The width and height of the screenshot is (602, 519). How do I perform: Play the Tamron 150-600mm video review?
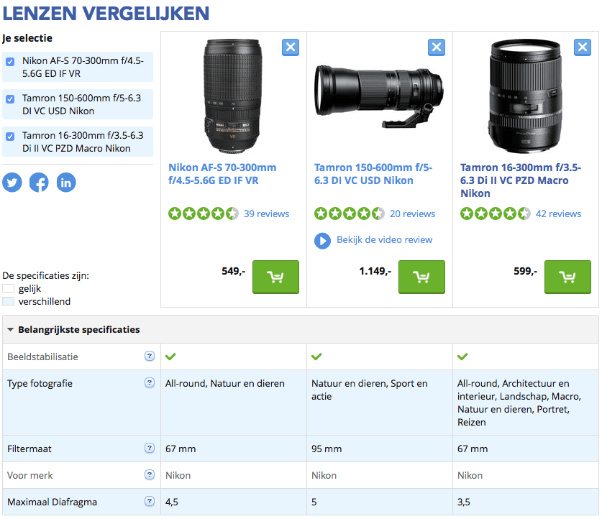[x=322, y=241]
